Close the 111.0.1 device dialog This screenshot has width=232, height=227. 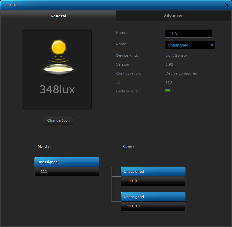pyautogui.click(x=227, y=5)
